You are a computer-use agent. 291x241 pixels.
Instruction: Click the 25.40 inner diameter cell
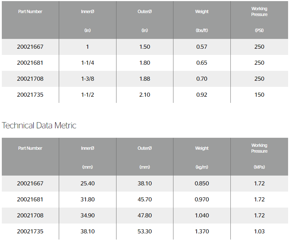87,183
